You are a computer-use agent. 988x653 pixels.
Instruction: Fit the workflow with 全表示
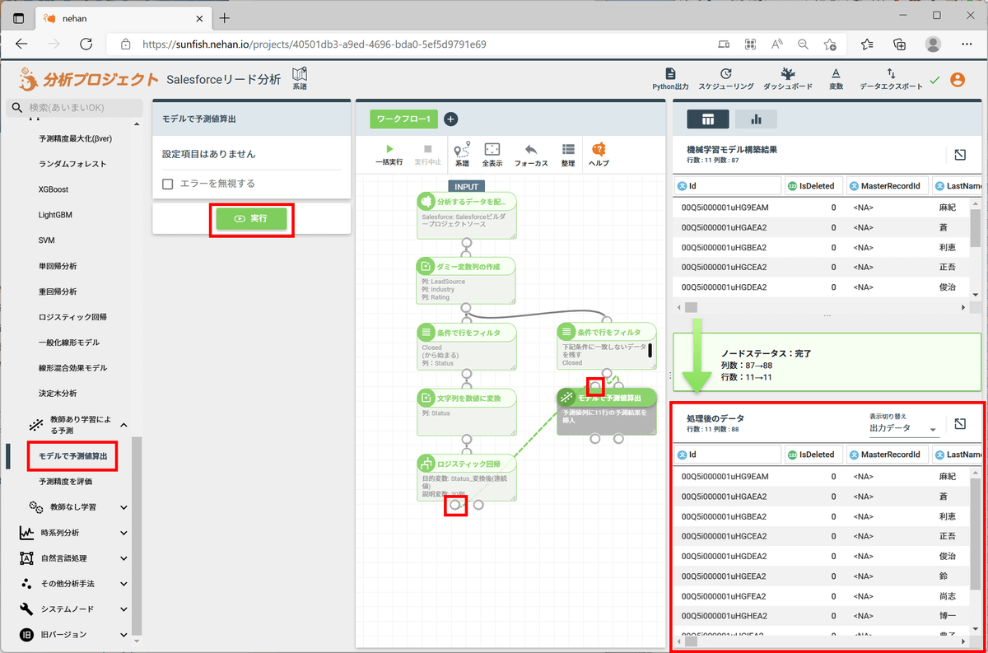492,154
